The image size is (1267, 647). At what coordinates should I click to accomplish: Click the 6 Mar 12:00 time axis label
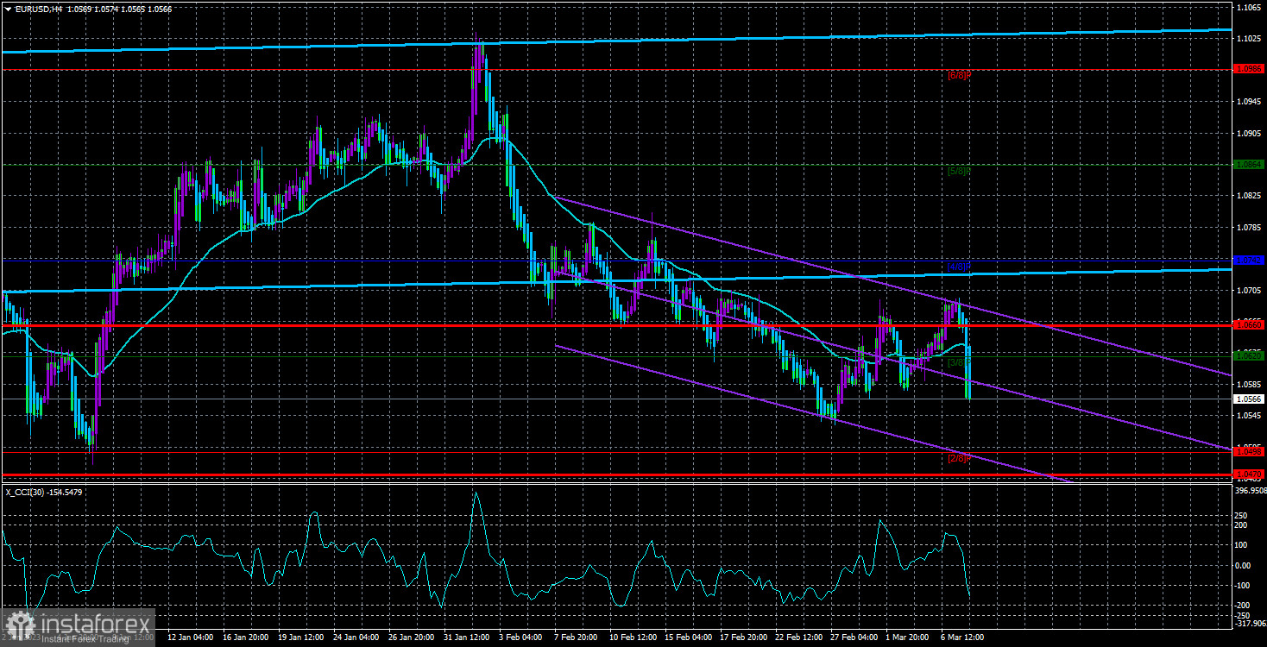[963, 638]
